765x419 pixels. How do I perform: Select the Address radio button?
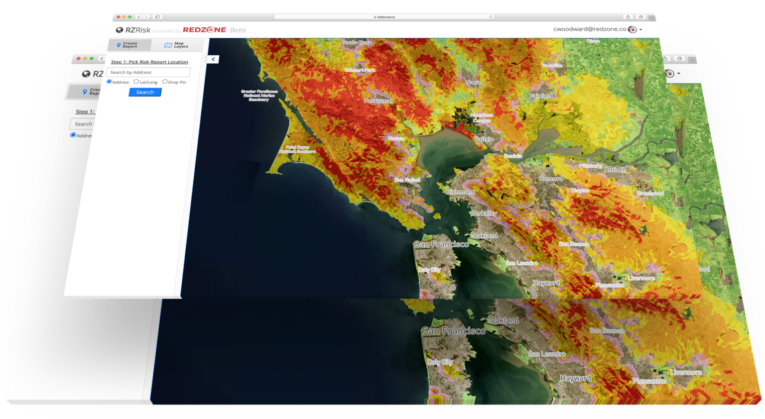(x=109, y=81)
